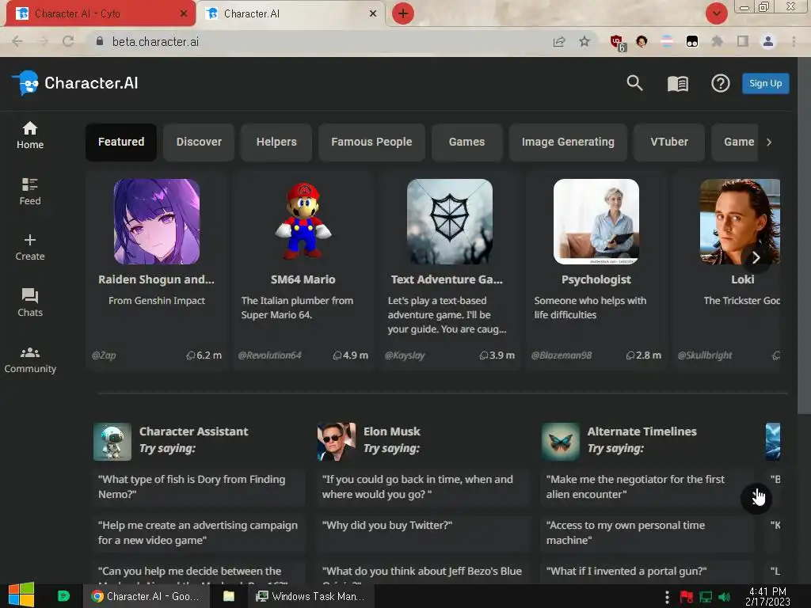Screen dimensions: 811x608
Task: Open the book guide icon in the header
Action: (678, 83)
